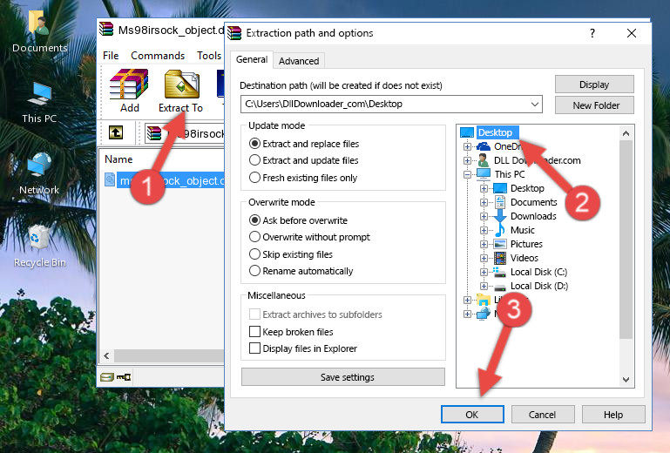The width and height of the screenshot is (670, 453).
Task: Select the Videos folder icon in tree
Action: coord(500,258)
